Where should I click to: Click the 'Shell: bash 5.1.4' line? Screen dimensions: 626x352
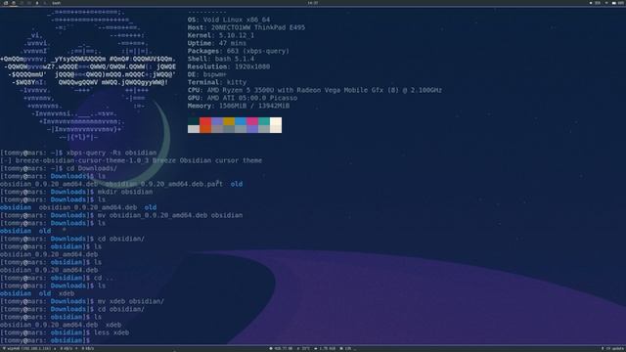(x=221, y=59)
